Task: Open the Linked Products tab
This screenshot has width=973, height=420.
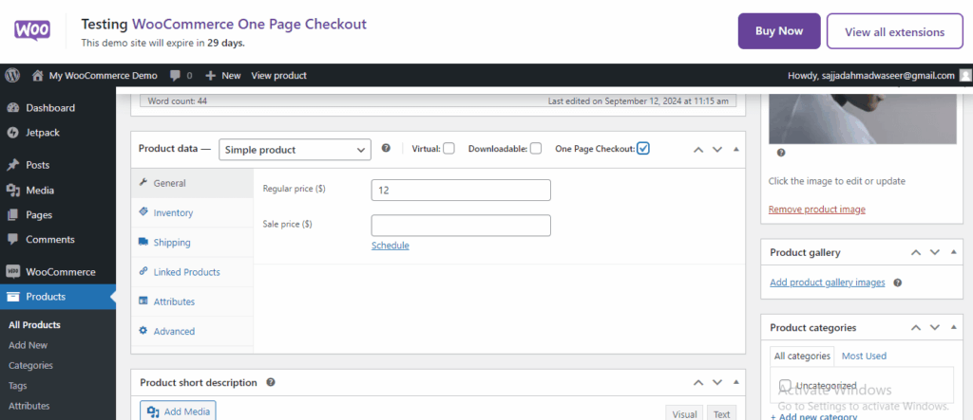Action: [x=192, y=272]
